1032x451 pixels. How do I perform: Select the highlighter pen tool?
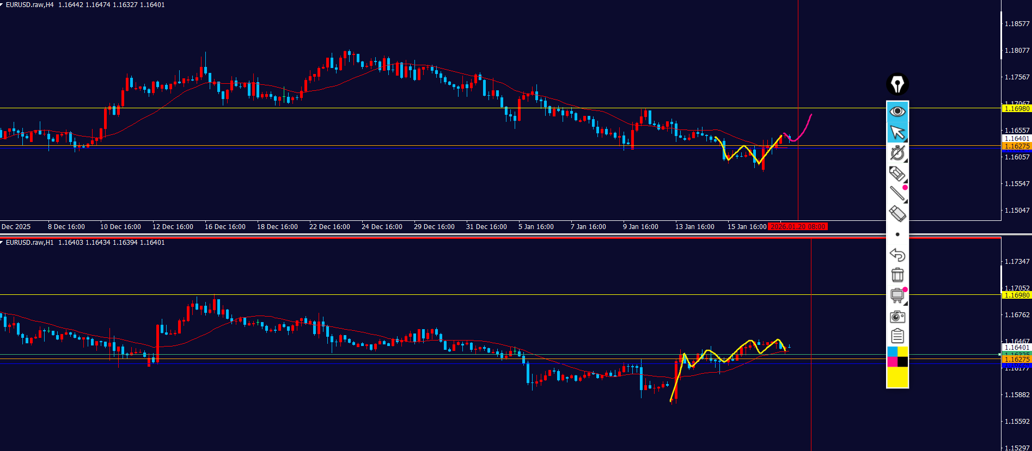click(x=897, y=174)
